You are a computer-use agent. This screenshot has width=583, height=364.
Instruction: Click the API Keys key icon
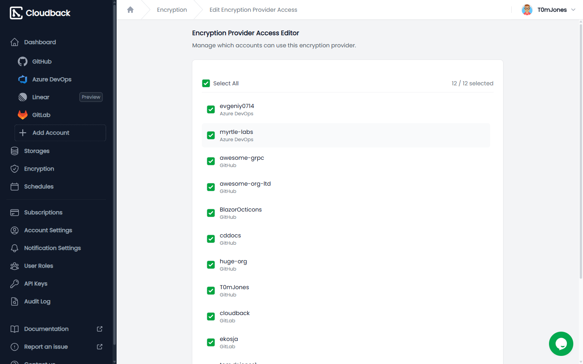pos(15,284)
